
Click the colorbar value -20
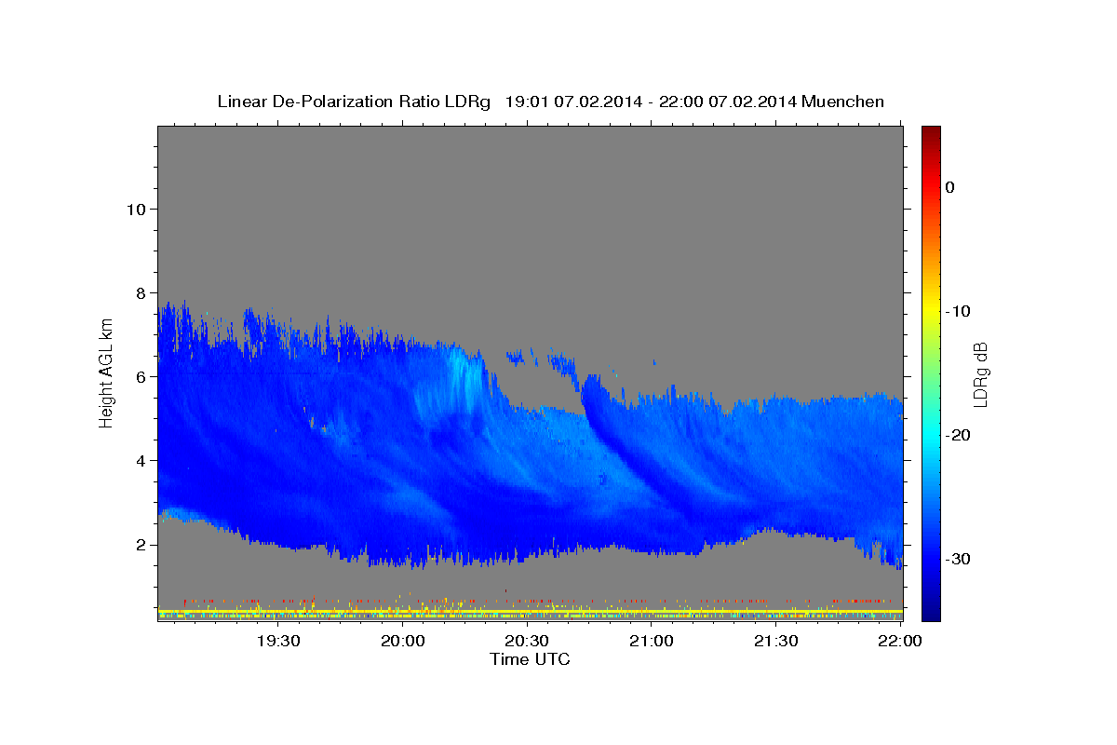coord(957,435)
